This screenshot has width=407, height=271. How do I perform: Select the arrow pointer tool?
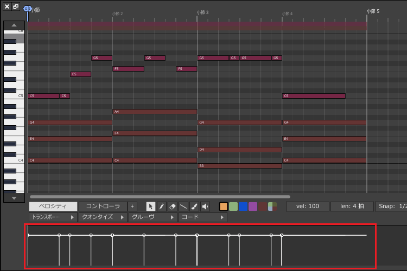(150, 207)
